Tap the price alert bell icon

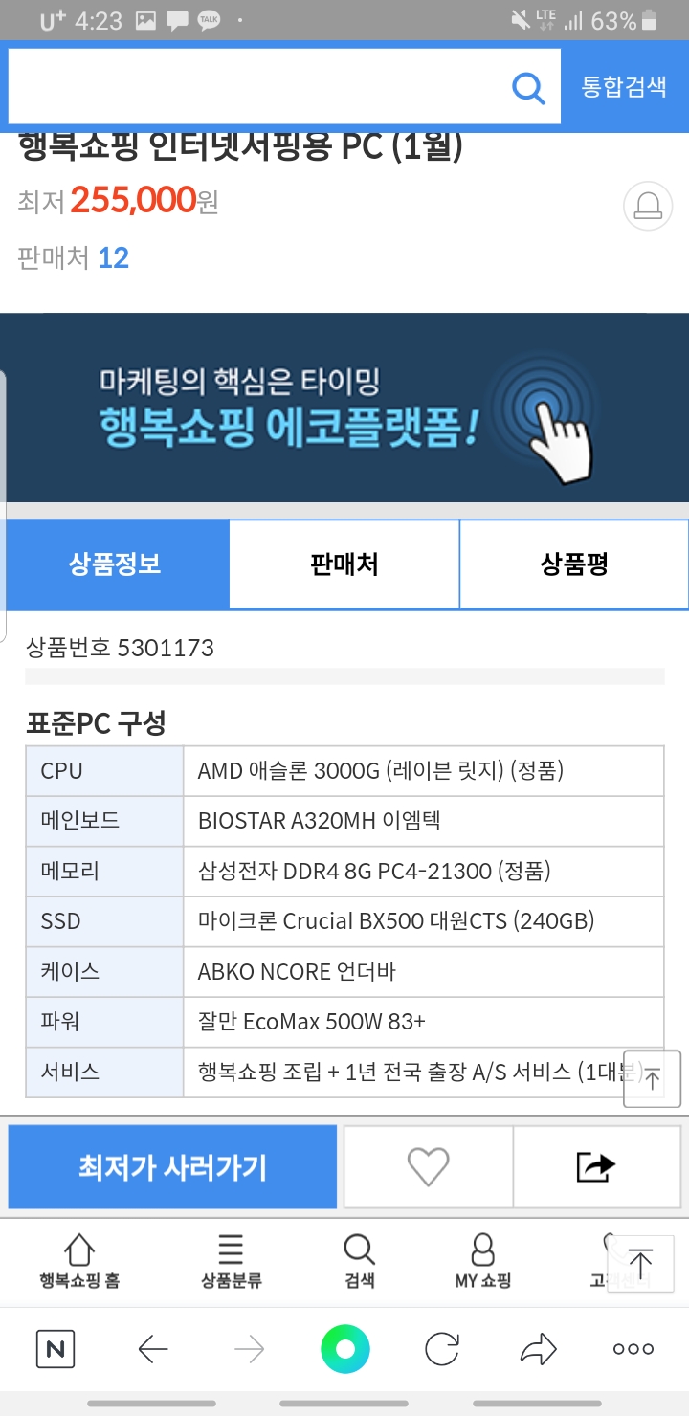(x=648, y=206)
